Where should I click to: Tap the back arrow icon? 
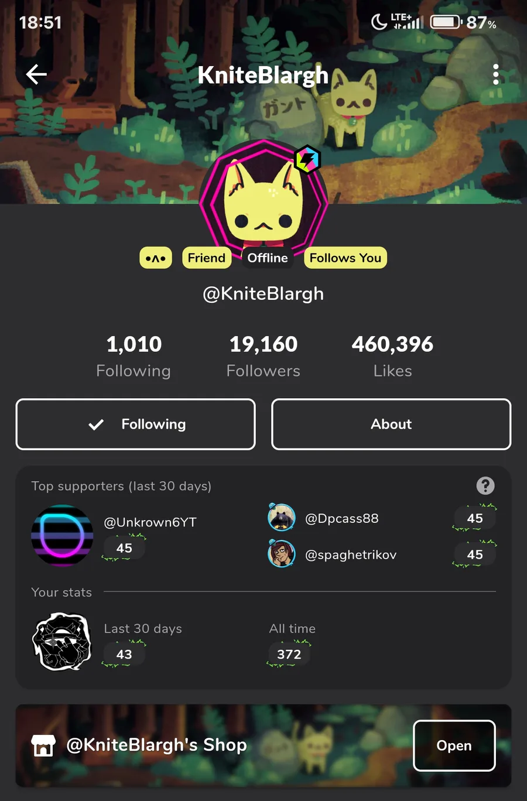coord(36,74)
